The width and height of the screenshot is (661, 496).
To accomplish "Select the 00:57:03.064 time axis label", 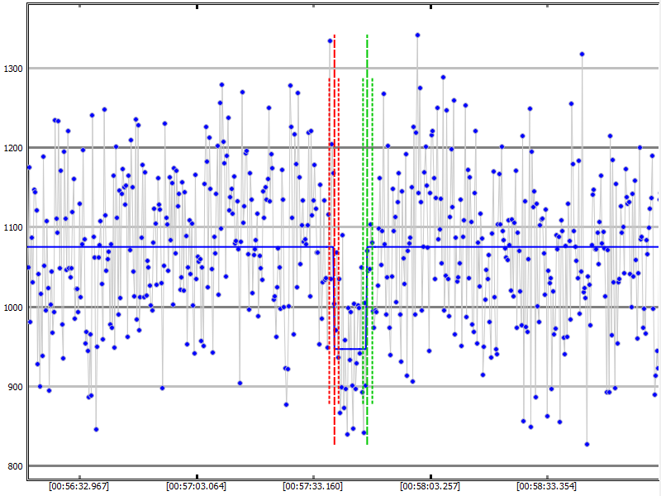I will 196,486.
